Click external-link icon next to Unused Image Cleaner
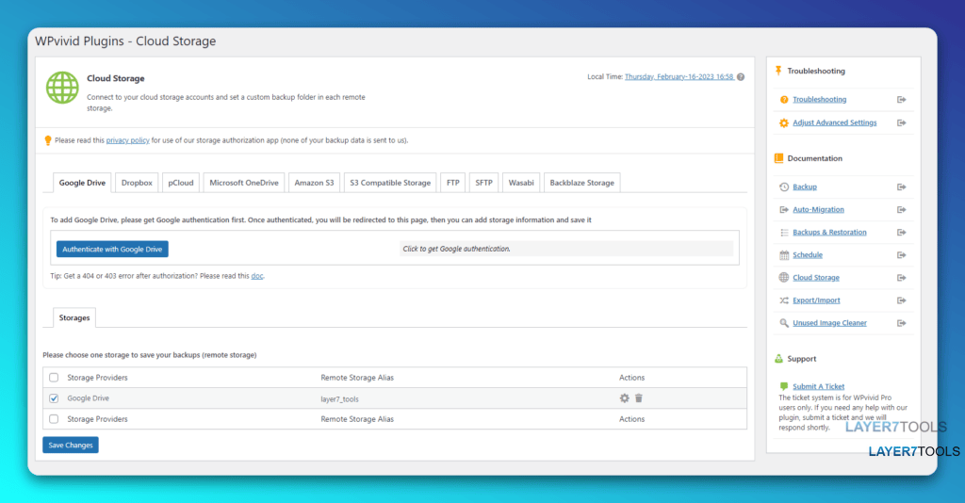965x503 pixels. pos(901,323)
